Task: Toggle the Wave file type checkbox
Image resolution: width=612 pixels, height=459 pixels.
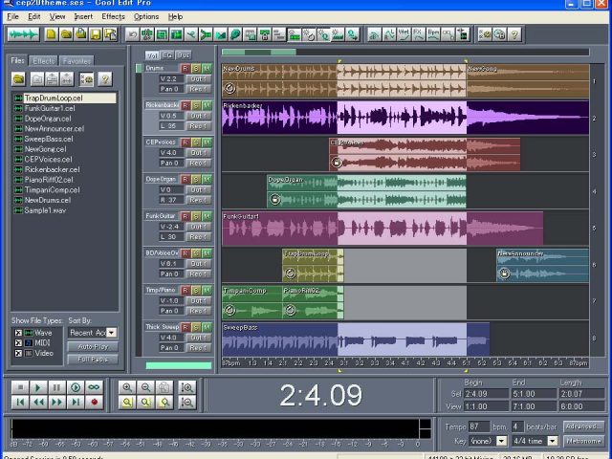Action: pos(17,333)
